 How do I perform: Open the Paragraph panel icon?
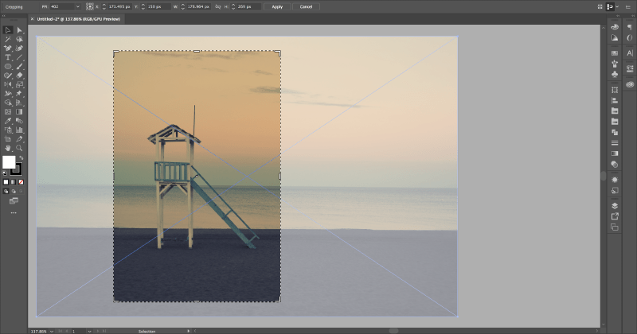(630, 27)
